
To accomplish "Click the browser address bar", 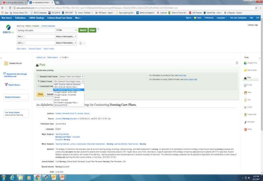I will (x=134, y=8).
